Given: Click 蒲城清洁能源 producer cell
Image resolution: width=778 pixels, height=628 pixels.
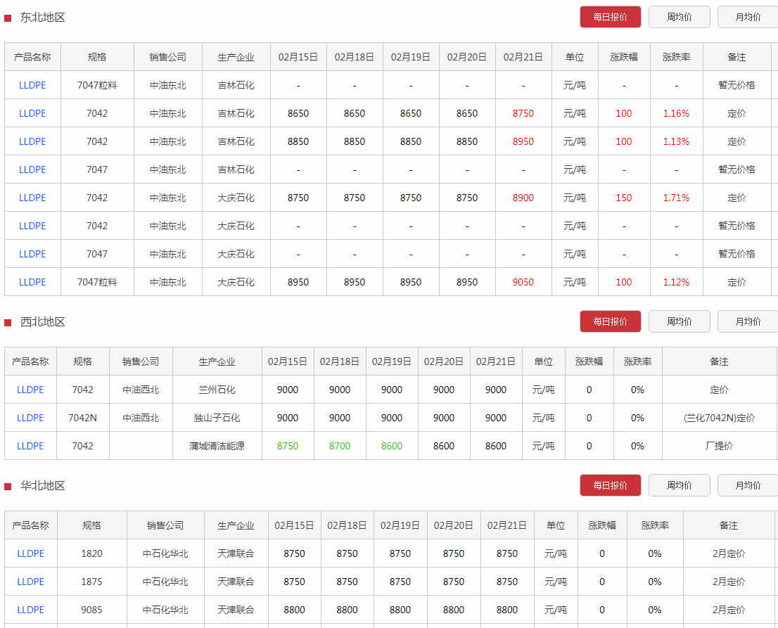Looking at the screenshot, I should point(217,446).
